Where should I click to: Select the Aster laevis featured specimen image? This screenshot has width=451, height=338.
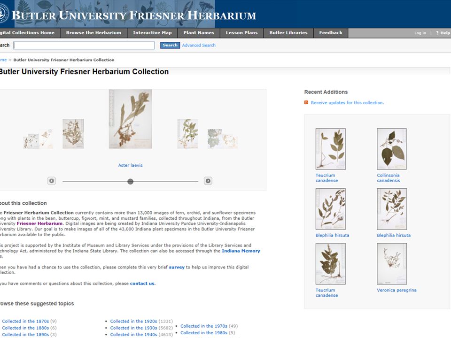click(x=130, y=119)
